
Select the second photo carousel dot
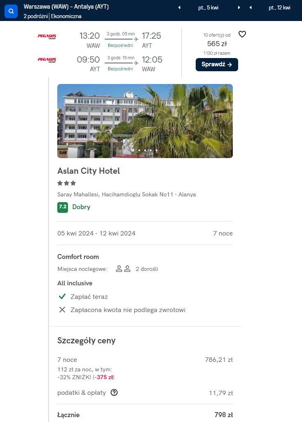(x=139, y=150)
